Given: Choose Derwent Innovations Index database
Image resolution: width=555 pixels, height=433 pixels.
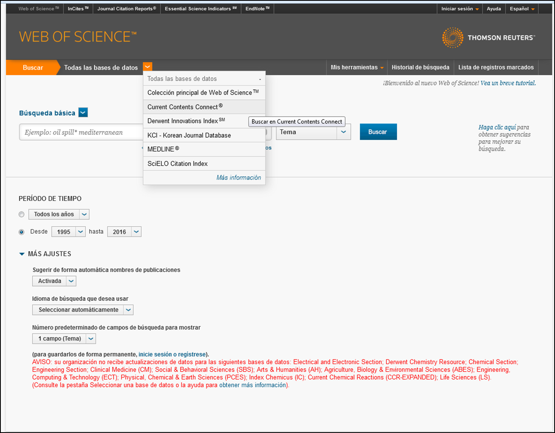Looking at the screenshot, I should click(204, 121).
